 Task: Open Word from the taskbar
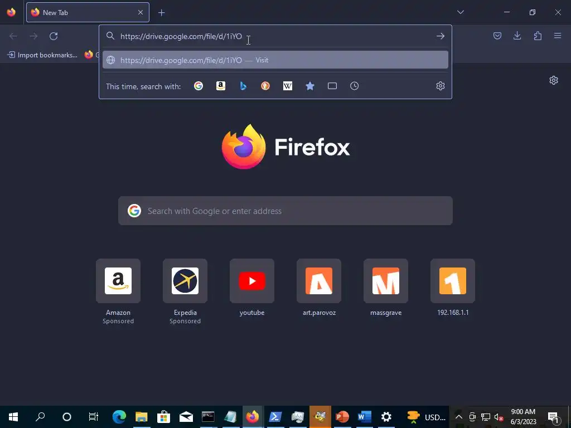[x=364, y=417]
